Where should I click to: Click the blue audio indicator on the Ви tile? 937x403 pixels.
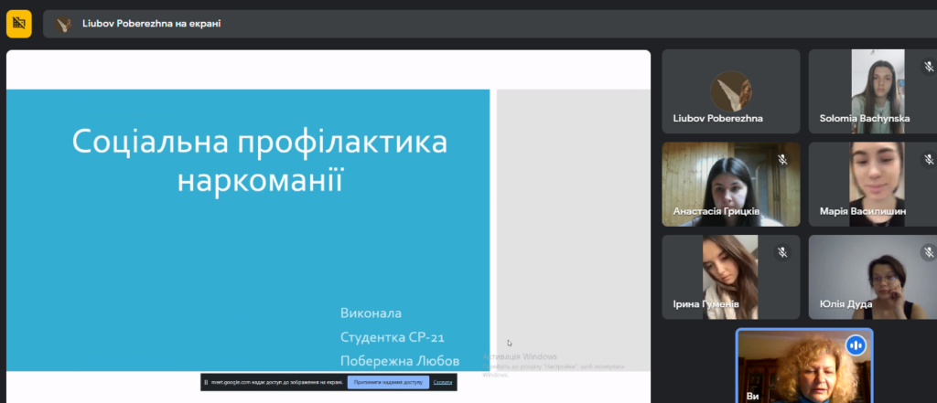[x=856, y=345]
